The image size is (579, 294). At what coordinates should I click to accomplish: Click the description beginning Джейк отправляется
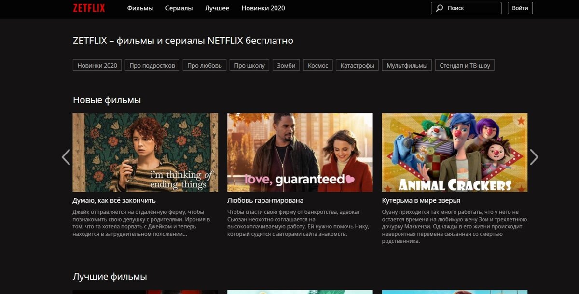pyautogui.click(x=141, y=223)
